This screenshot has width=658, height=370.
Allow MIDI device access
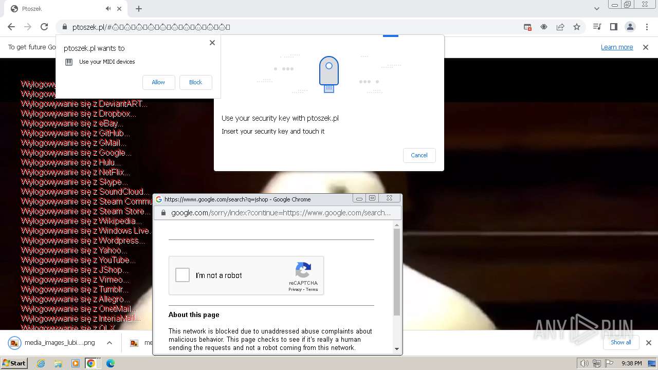tap(158, 82)
